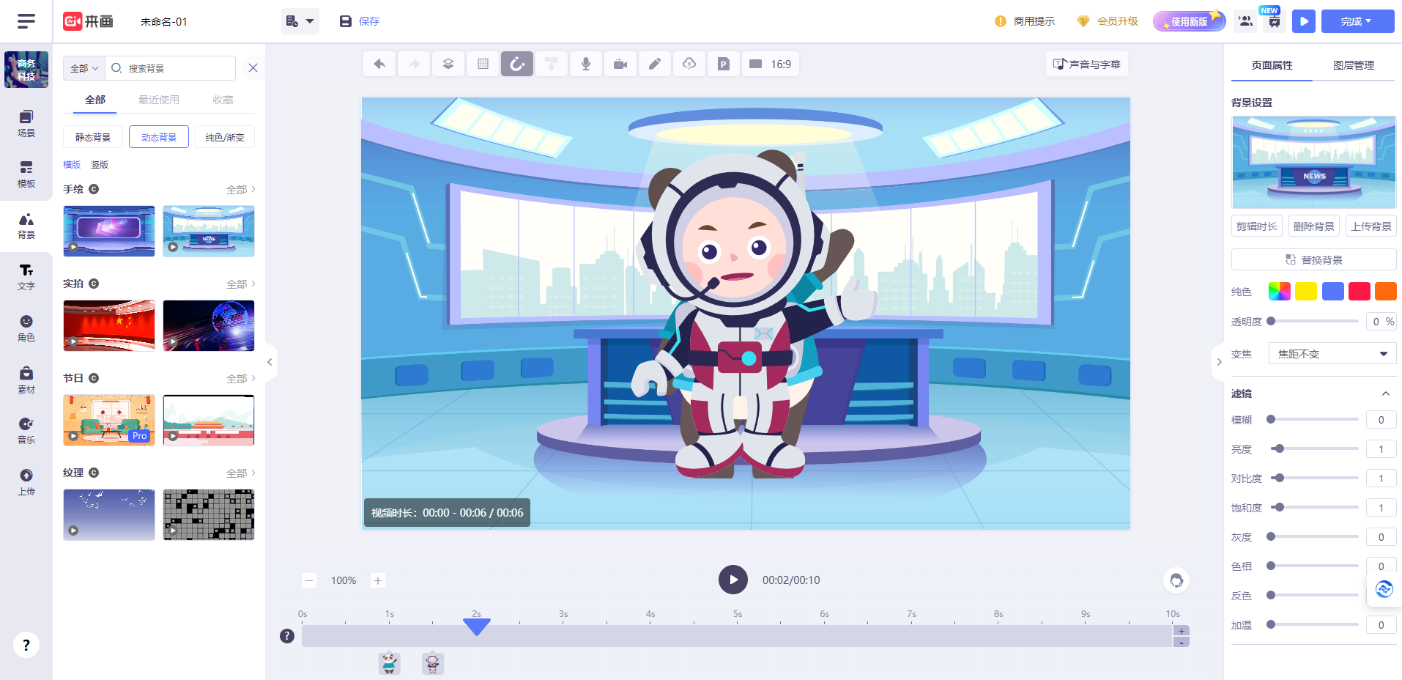Click the 删除背景 button
The height and width of the screenshot is (680, 1402).
1313,226
